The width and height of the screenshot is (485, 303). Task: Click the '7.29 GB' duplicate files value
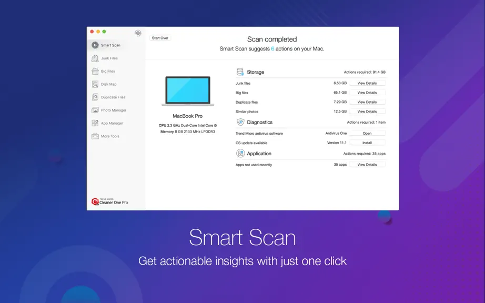pos(340,102)
